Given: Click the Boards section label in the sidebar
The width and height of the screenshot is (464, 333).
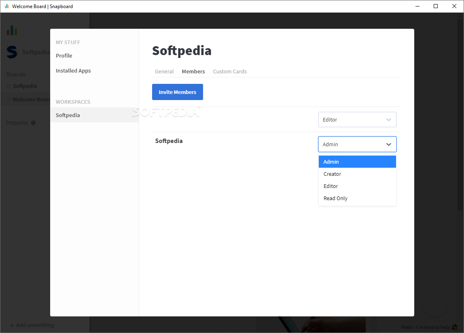Looking at the screenshot, I should coord(16,75).
